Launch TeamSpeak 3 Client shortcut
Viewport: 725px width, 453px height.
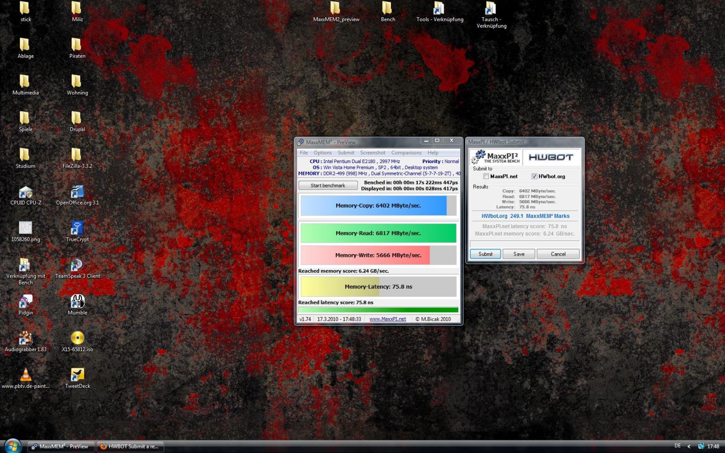77,268
